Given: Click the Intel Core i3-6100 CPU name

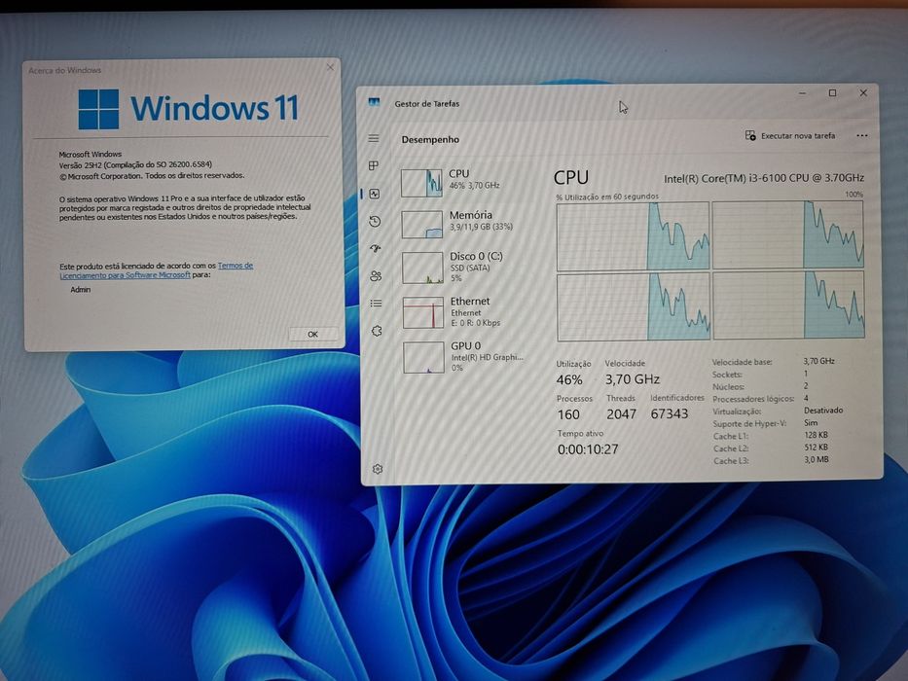Looking at the screenshot, I should tap(764, 178).
